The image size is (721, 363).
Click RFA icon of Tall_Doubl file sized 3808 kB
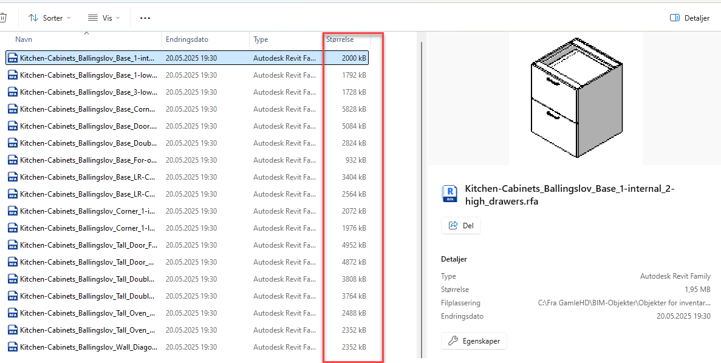coord(13,279)
